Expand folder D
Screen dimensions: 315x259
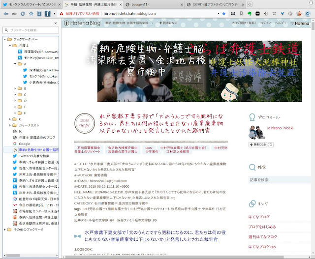(15, 101)
